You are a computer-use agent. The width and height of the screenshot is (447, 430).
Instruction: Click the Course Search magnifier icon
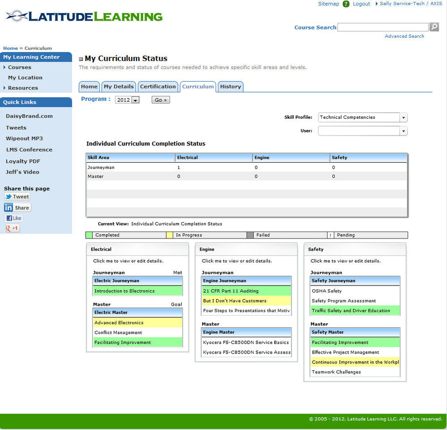(x=434, y=27)
